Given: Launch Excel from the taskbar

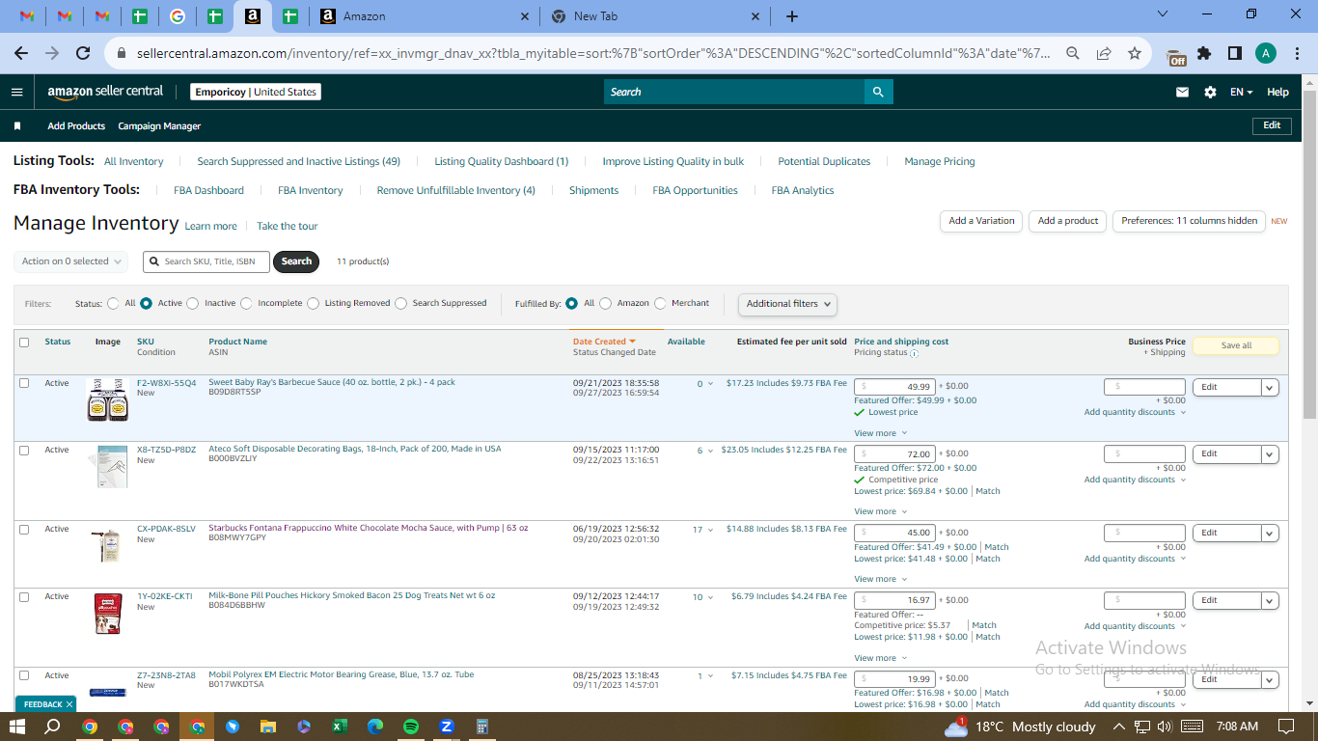Looking at the screenshot, I should coord(340,727).
